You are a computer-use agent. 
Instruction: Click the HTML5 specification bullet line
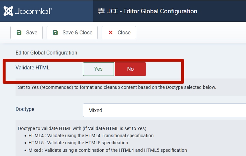[x=78, y=143]
